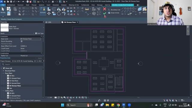This screenshot has height=108, width=192.
Task: Click Redo in quick access toolbar
Action: 23,1
